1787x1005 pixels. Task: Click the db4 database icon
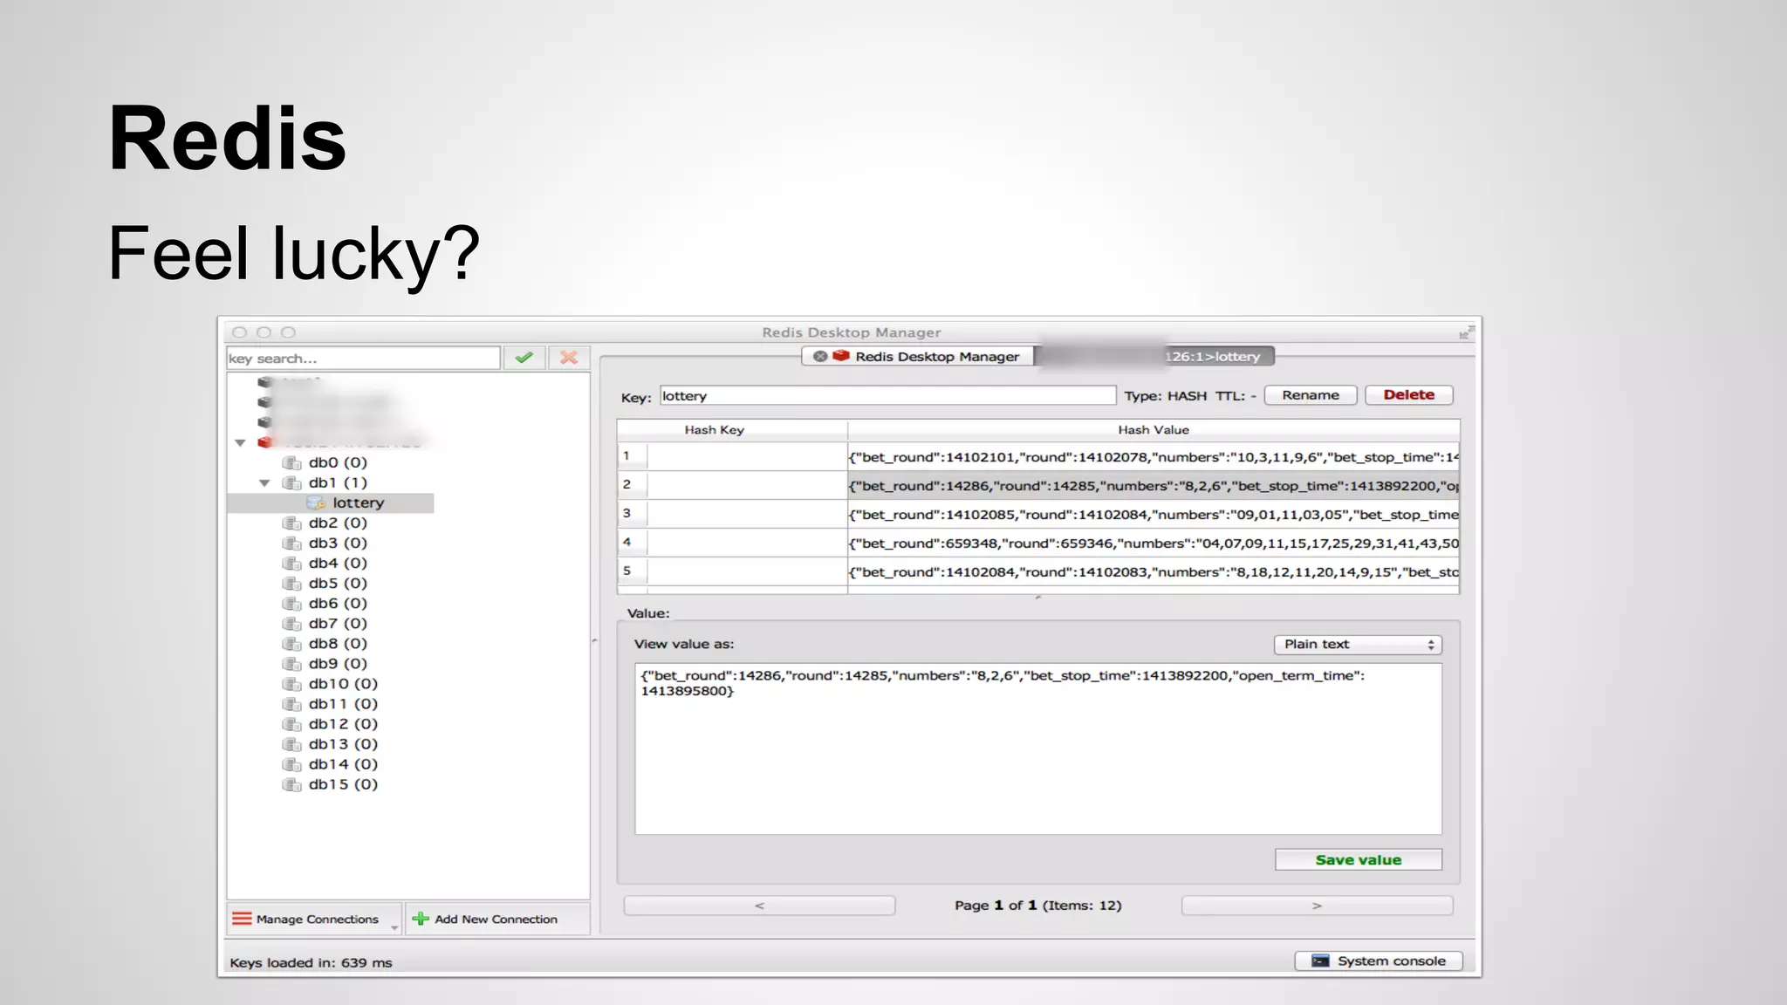[291, 563]
